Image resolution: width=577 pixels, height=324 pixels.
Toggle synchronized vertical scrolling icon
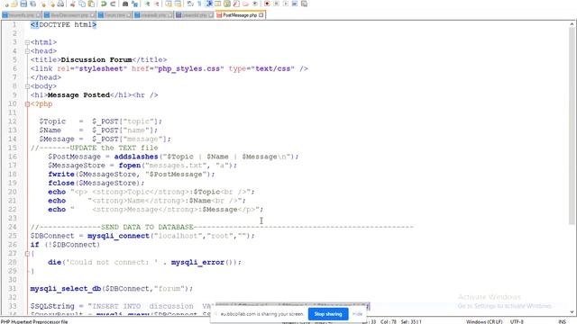point(169,4)
